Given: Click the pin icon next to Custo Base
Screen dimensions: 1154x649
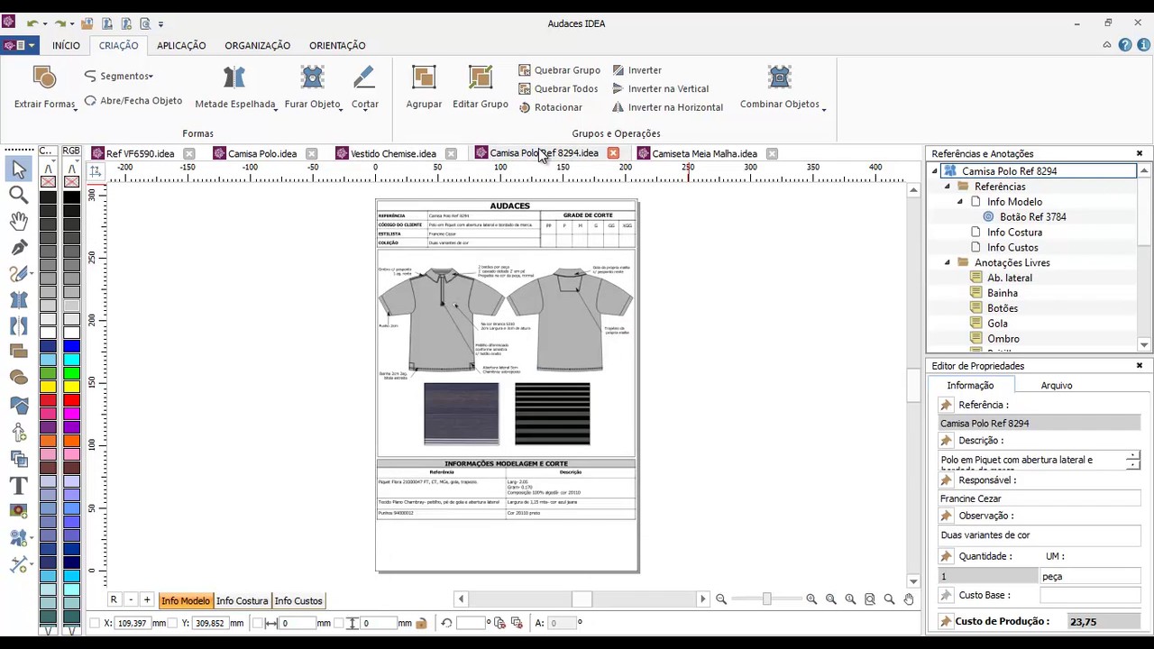Looking at the screenshot, I should 946,595.
